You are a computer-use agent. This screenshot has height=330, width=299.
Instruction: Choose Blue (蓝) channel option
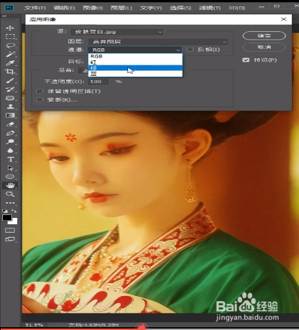(136, 74)
